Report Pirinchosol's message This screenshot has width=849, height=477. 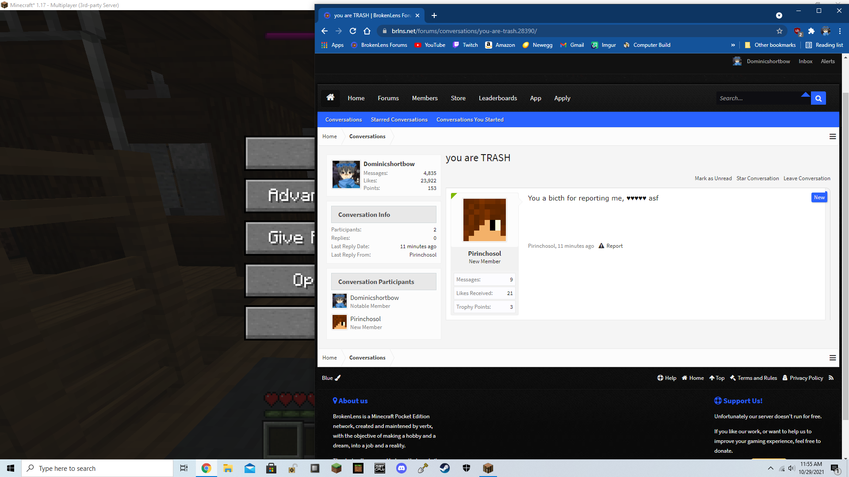[x=611, y=246]
